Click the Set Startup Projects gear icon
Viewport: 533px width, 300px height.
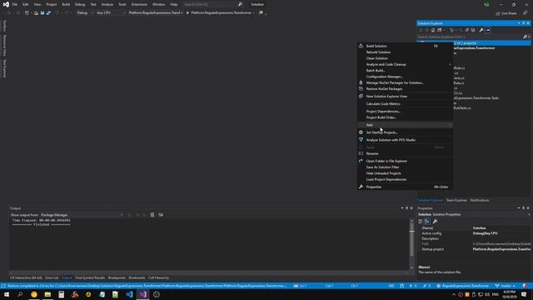[361, 132]
